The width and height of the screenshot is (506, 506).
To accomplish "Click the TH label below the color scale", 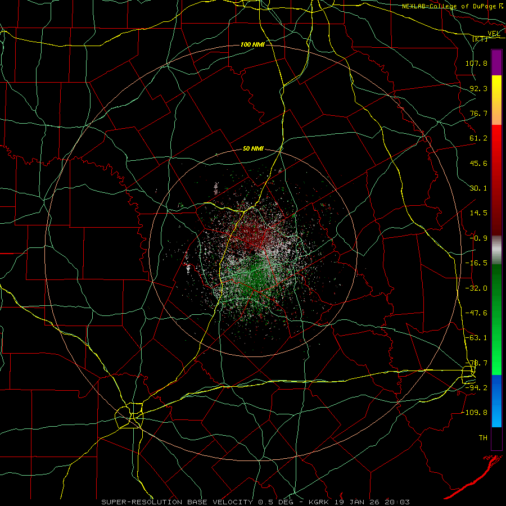I will point(483,438).
